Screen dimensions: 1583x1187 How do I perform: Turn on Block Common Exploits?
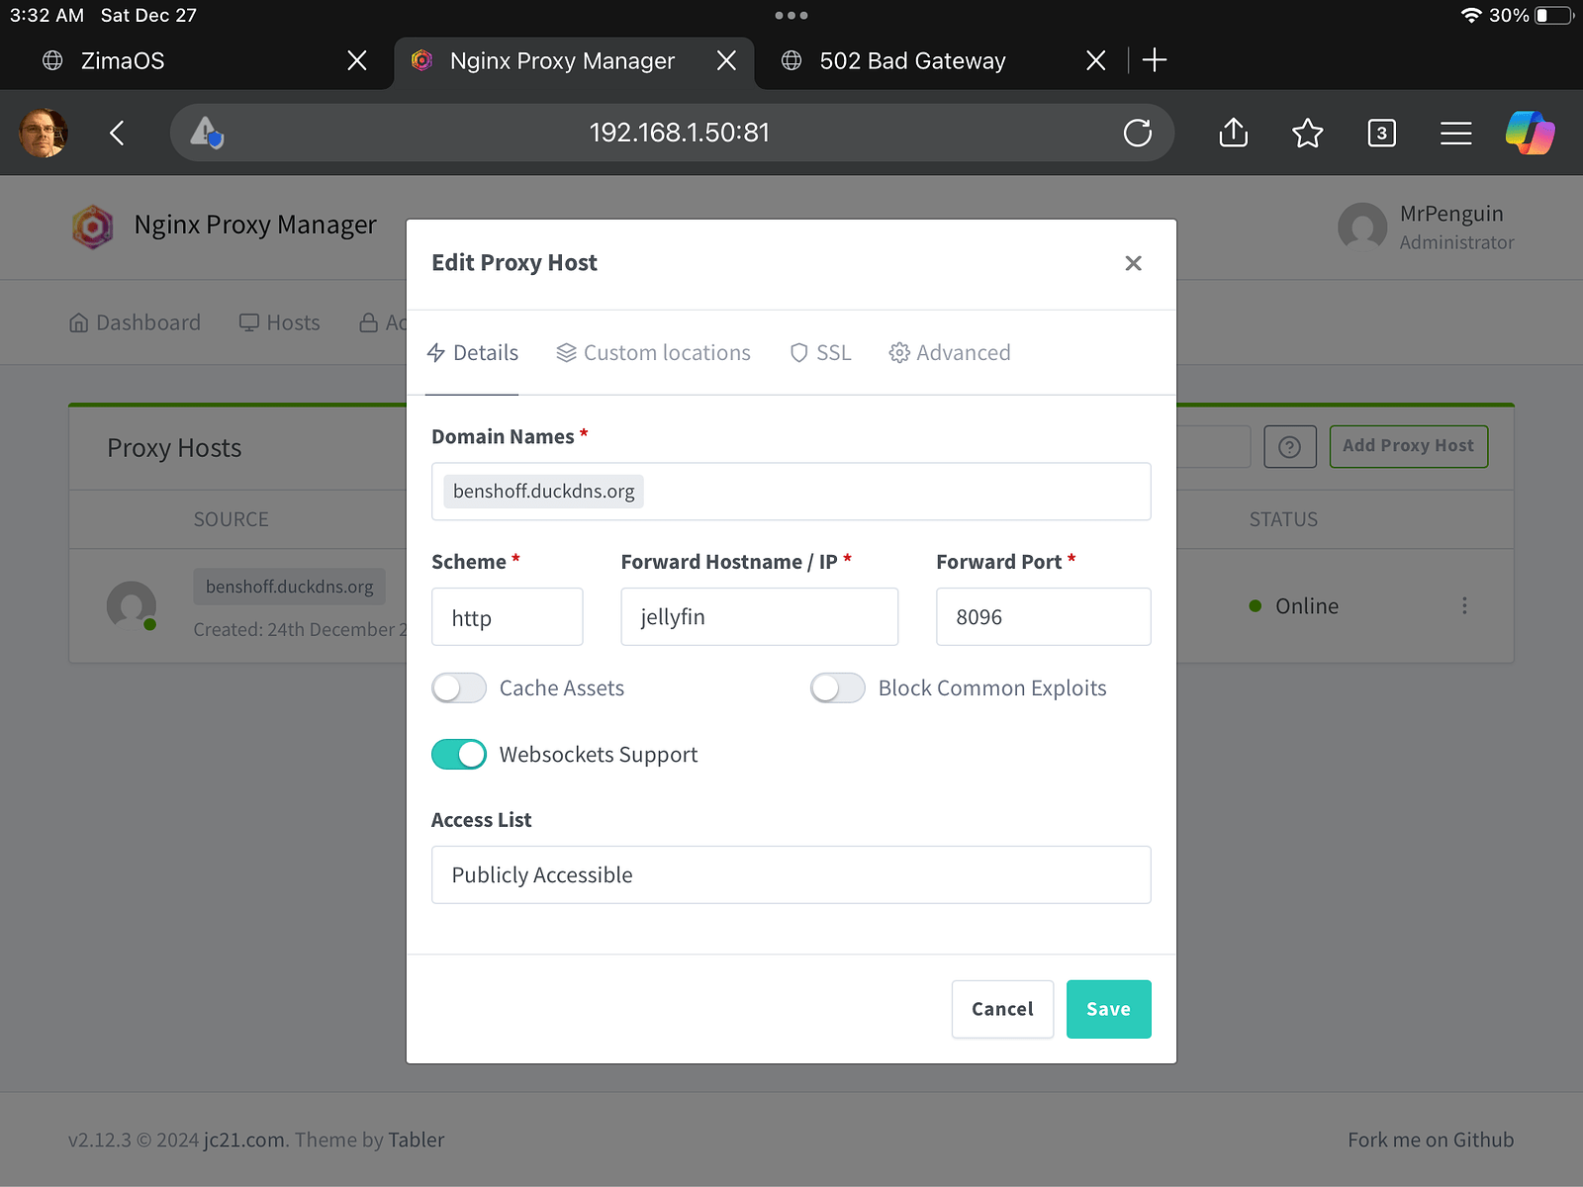click(838, 688)
